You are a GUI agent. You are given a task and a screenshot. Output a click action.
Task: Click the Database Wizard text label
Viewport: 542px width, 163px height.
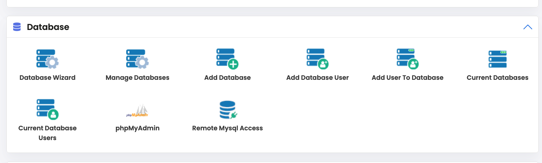(x=47, y=77)
